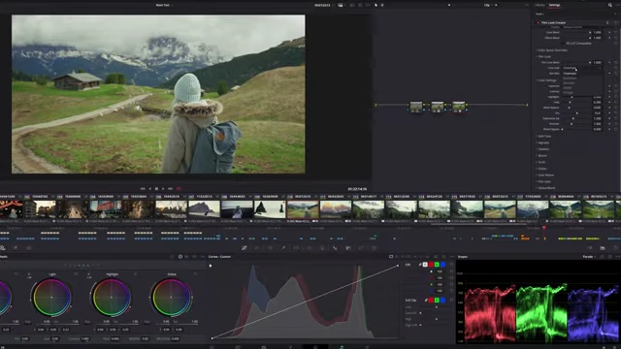
Task: Open the Info panel icon
Action: (615, 248)
